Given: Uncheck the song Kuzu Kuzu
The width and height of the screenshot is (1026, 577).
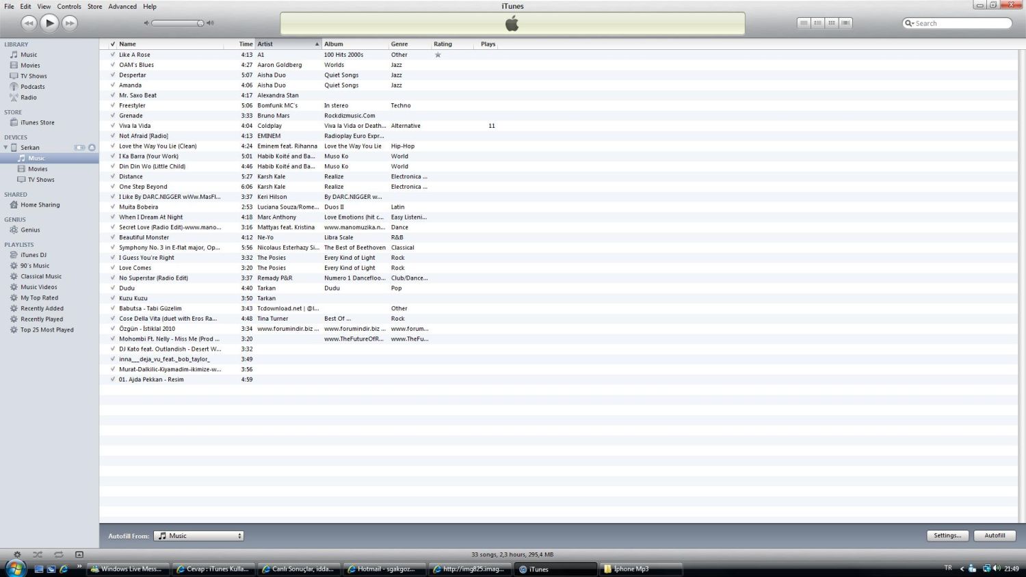Looking at the screenshot, I should (x=113, y=298).
